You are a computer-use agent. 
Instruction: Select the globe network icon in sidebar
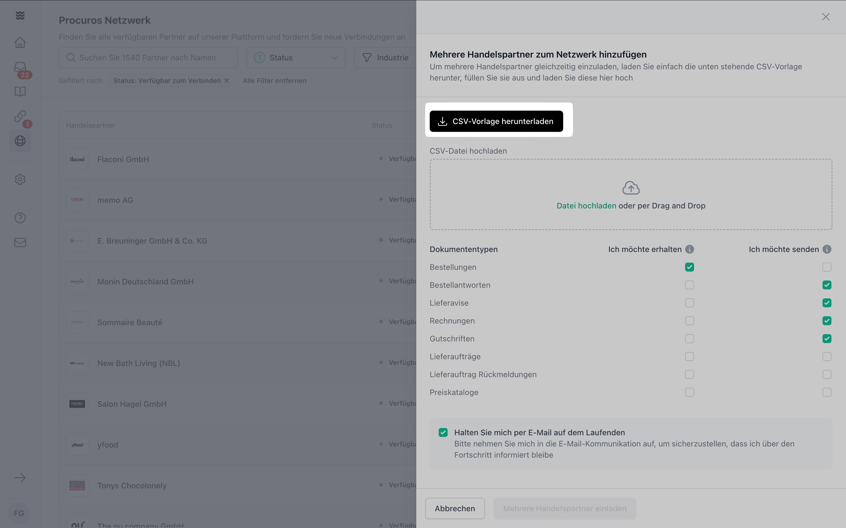click(x=20, y=141)
